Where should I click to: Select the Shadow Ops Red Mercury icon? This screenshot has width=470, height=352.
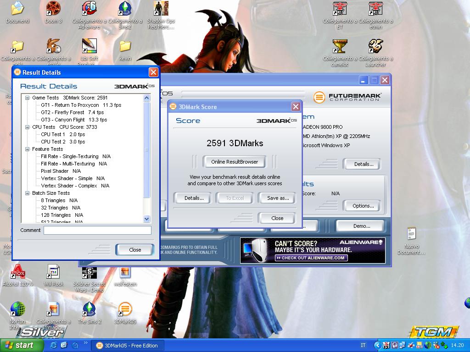[161, 8]
